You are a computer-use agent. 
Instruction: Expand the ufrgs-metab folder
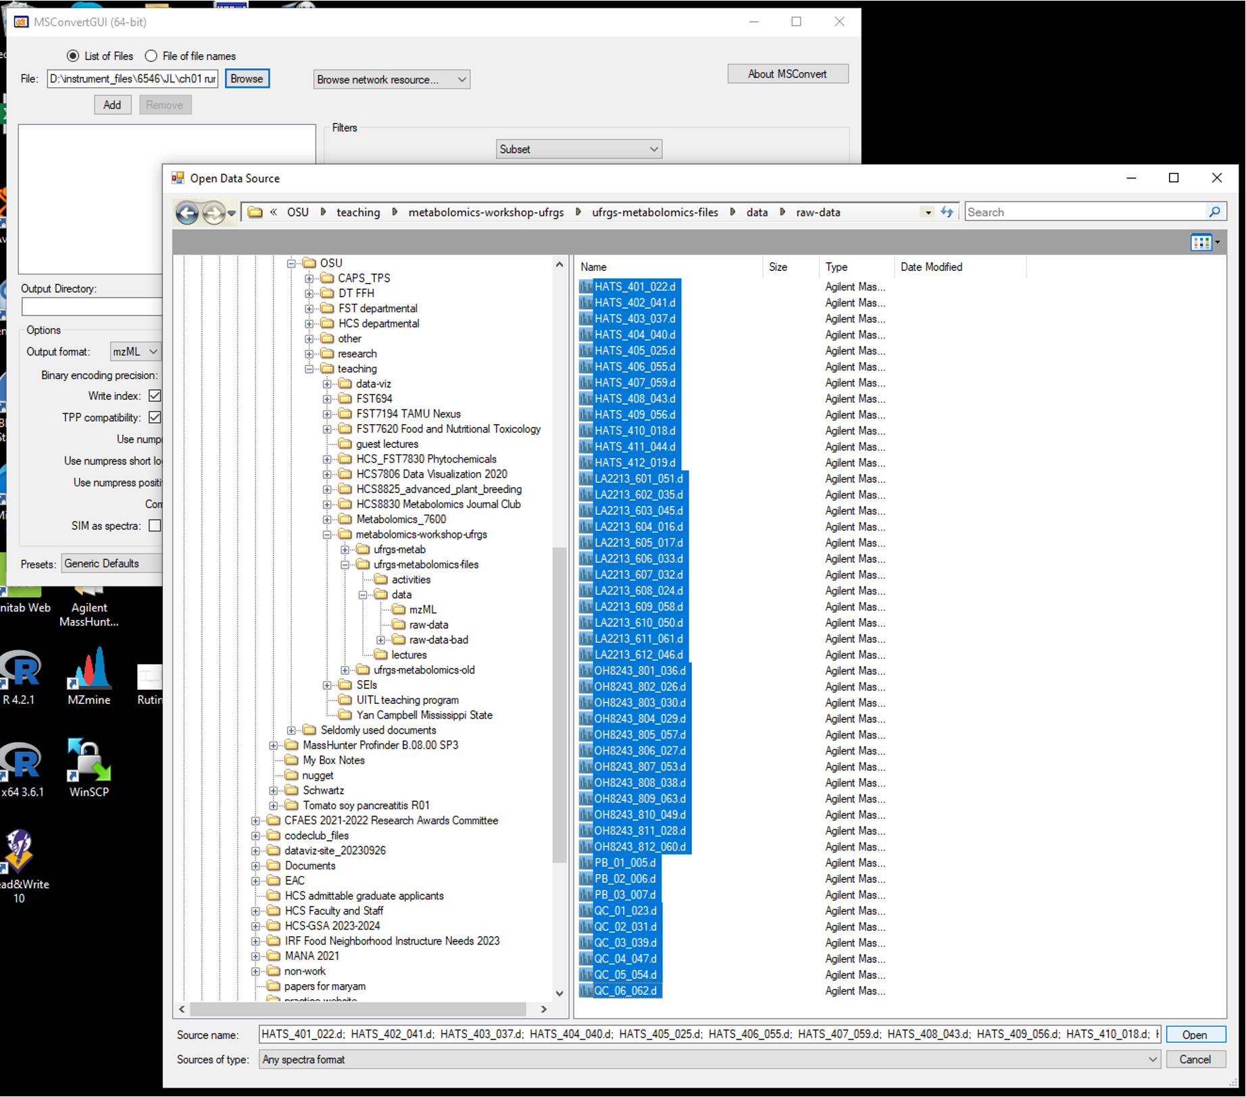click(345, 550)
